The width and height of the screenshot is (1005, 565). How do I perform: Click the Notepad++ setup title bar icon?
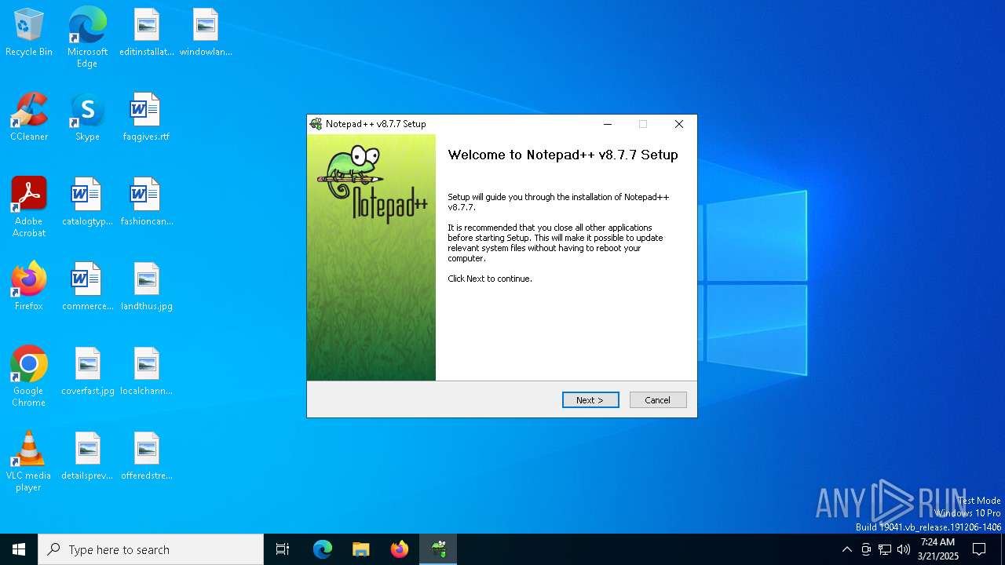316,124
